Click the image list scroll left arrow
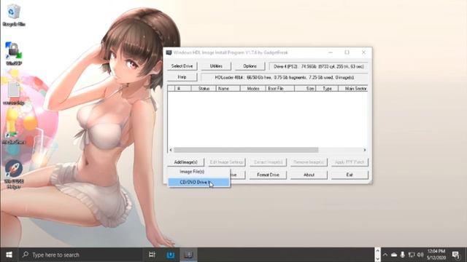Image resolution: width=467 pixels, height=262 pixels. pos(171,150)
